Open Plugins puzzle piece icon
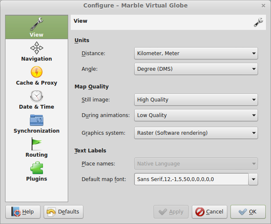Screen dimensions: 271x224 point(37,168)
